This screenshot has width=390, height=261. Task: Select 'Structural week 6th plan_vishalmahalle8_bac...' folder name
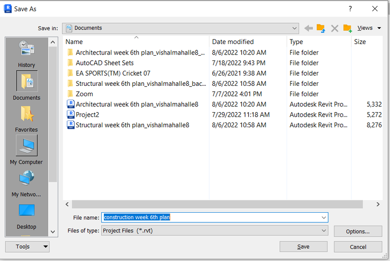[141, 83]
